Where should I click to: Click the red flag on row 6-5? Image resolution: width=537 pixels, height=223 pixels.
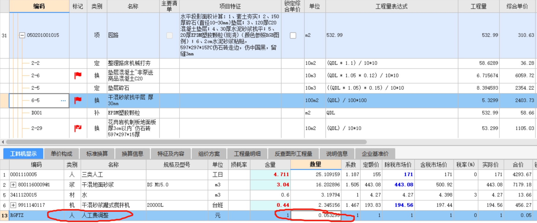[x=78, y=100]
